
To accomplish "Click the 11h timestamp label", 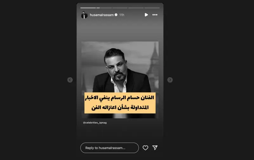I will tap(122, 15).
